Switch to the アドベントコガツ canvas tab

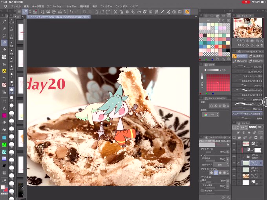coord(59,17)
